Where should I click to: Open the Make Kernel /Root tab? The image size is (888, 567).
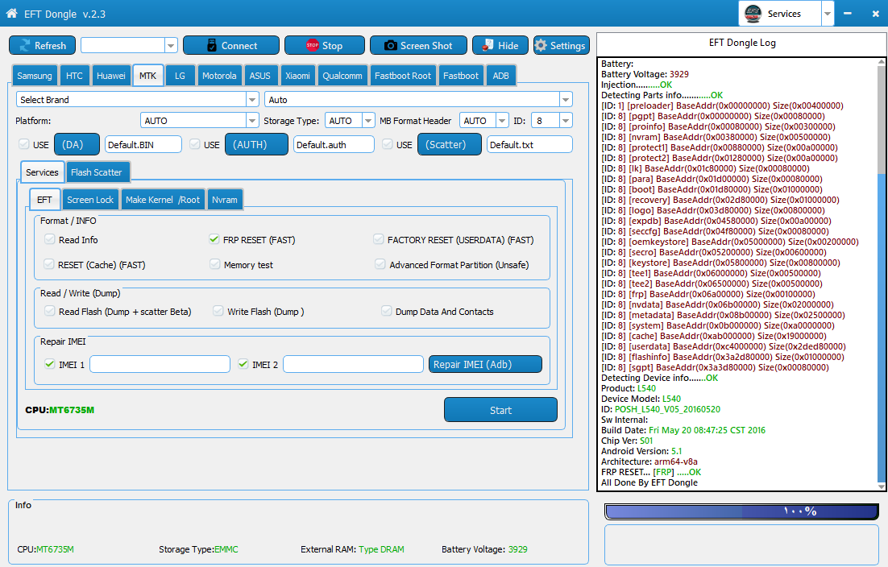(163, 200)
